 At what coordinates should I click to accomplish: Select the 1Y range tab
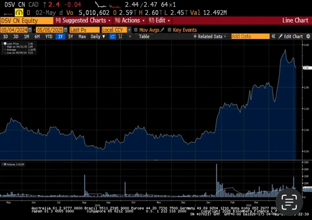tap(60, 37)
